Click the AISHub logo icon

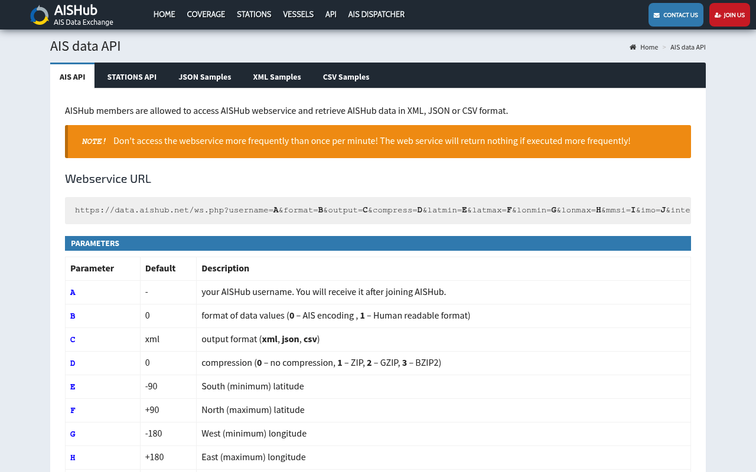coord(40,15)
